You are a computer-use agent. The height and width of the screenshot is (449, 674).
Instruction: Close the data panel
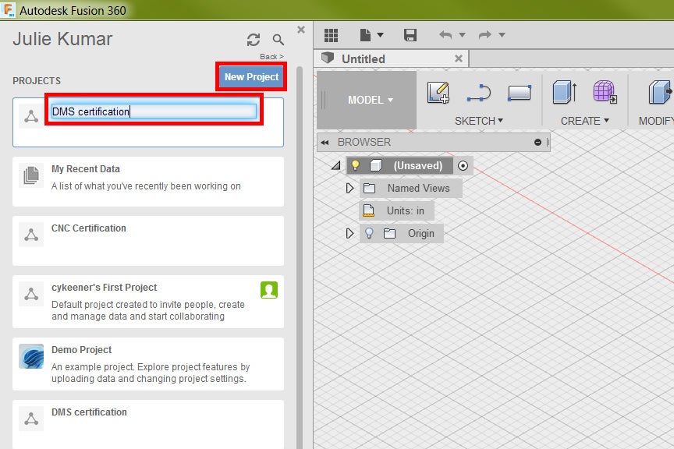301,30
